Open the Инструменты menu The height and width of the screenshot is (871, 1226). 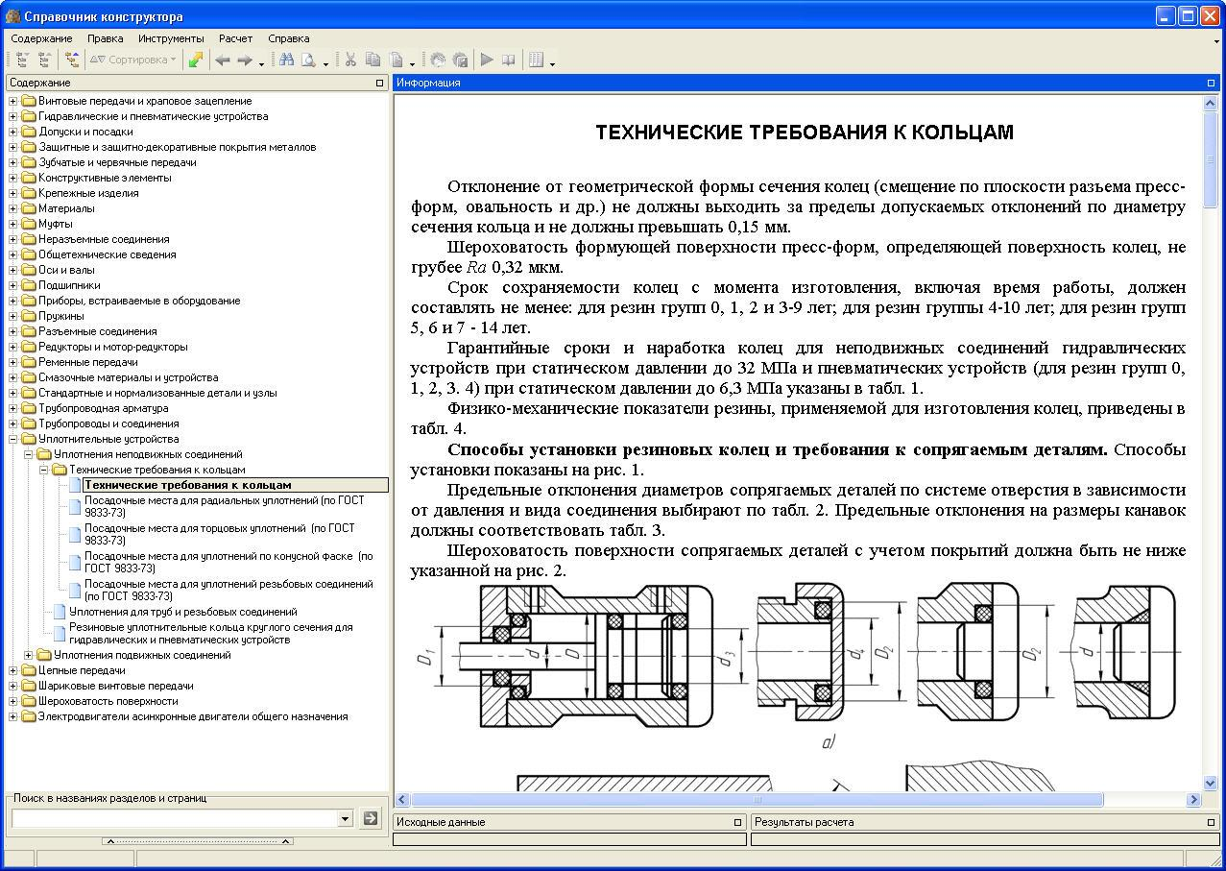173,38
